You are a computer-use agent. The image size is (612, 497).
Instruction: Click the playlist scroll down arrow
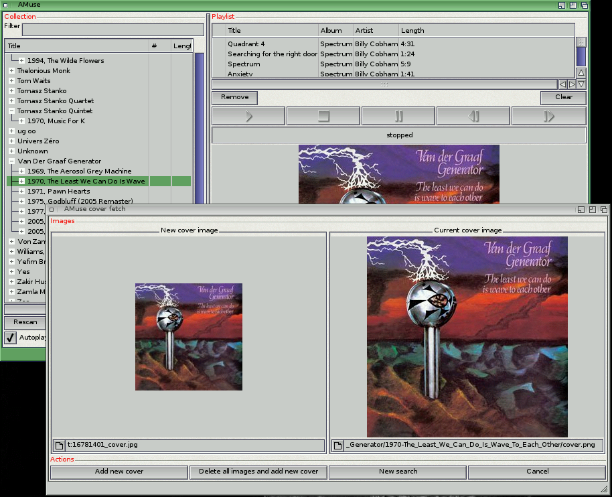[581, 84]
